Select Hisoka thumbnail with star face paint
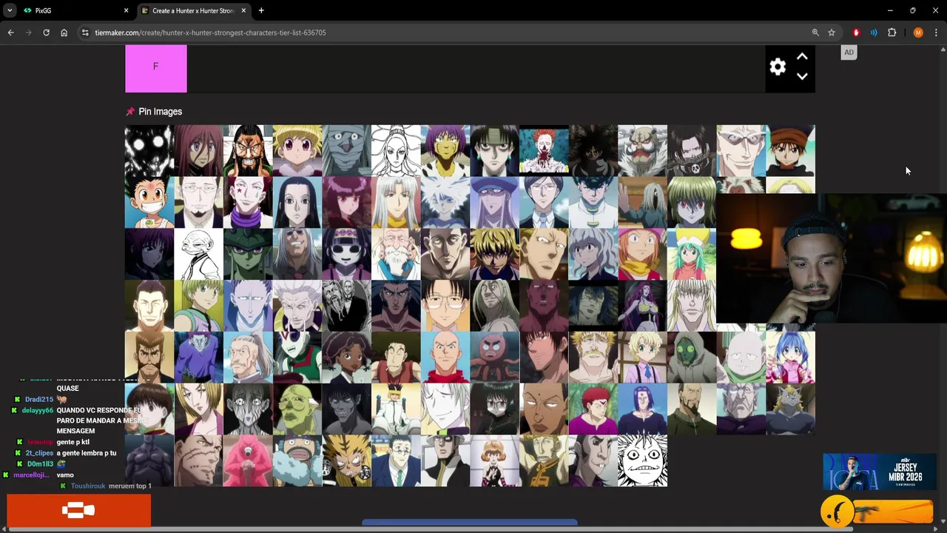Viewport: 947px width, 533px height. coord(248,202)
